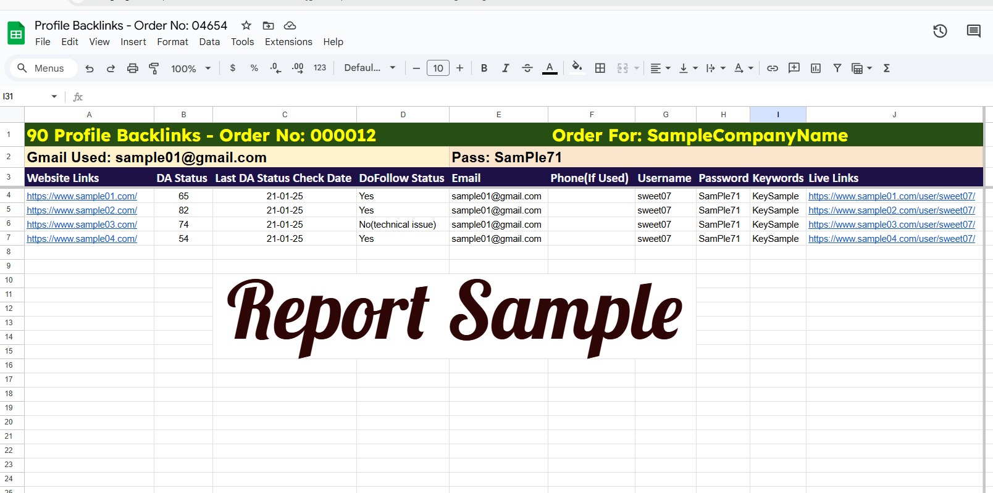Open the vertical align dropdown
Screen dimensions: 993x493
[688, 68]
